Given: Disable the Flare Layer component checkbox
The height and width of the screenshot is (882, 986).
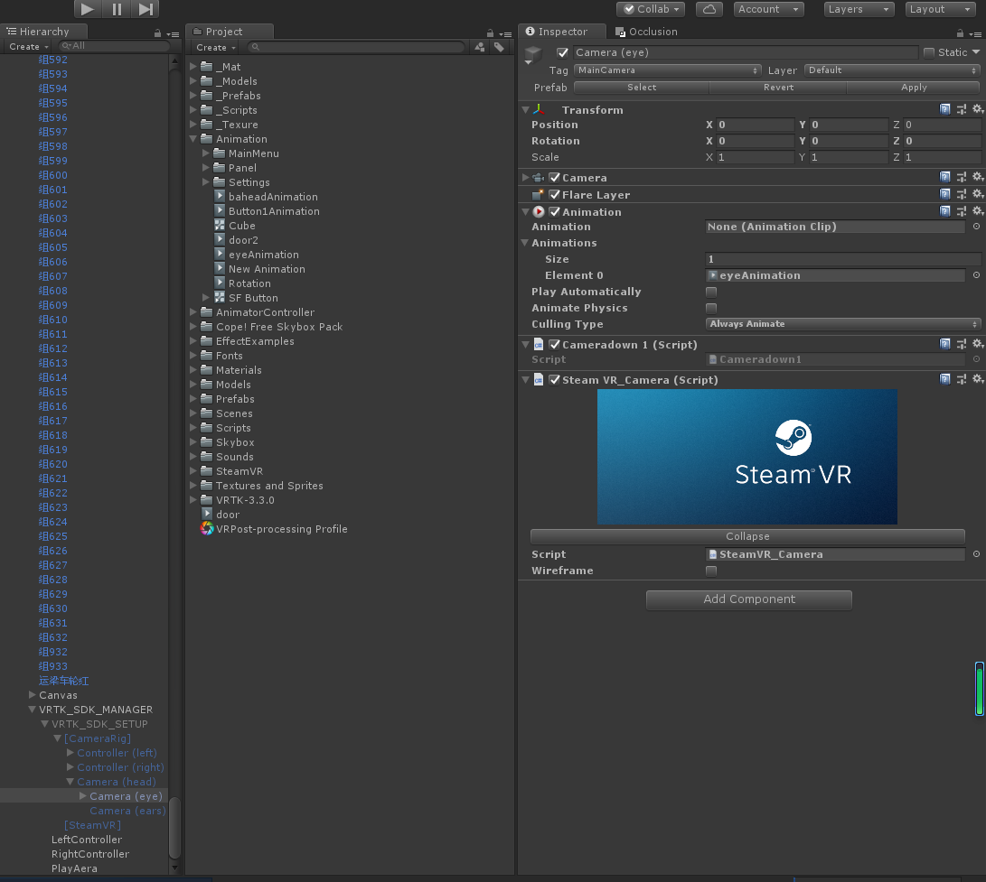Looking at the screenshot, I should tap(554, 195).
